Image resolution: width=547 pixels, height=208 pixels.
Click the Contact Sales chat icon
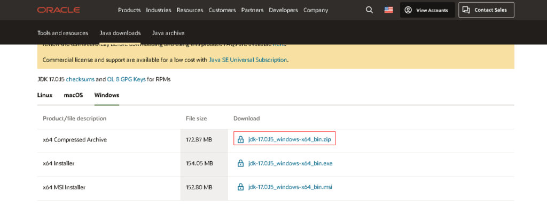[x=466, y=10]
